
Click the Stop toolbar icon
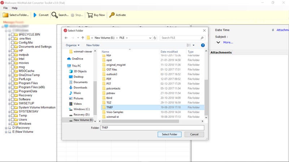(x=73, y=15)
